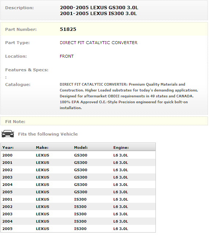
Task: Click the Make: column header
Action: [x=42, y=148]
